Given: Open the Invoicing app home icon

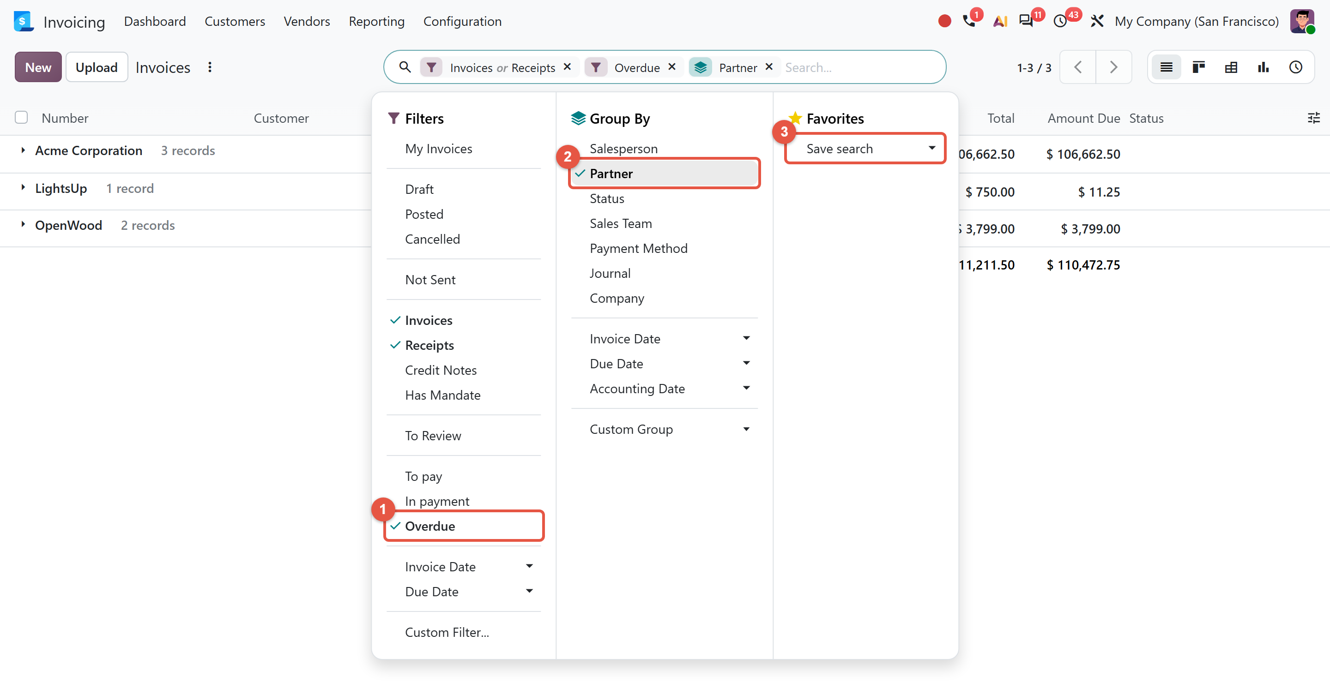Looking at the screenshot, I should (x=23, y=22).
